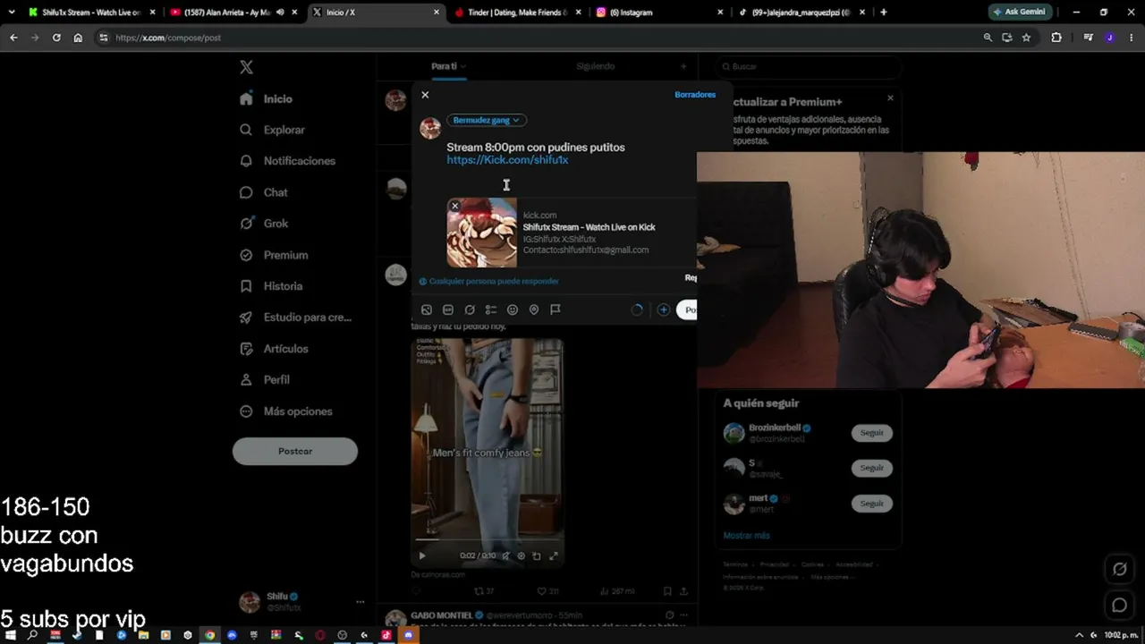
Task: Click the jeans video progress bar
Action: [488, 539]
